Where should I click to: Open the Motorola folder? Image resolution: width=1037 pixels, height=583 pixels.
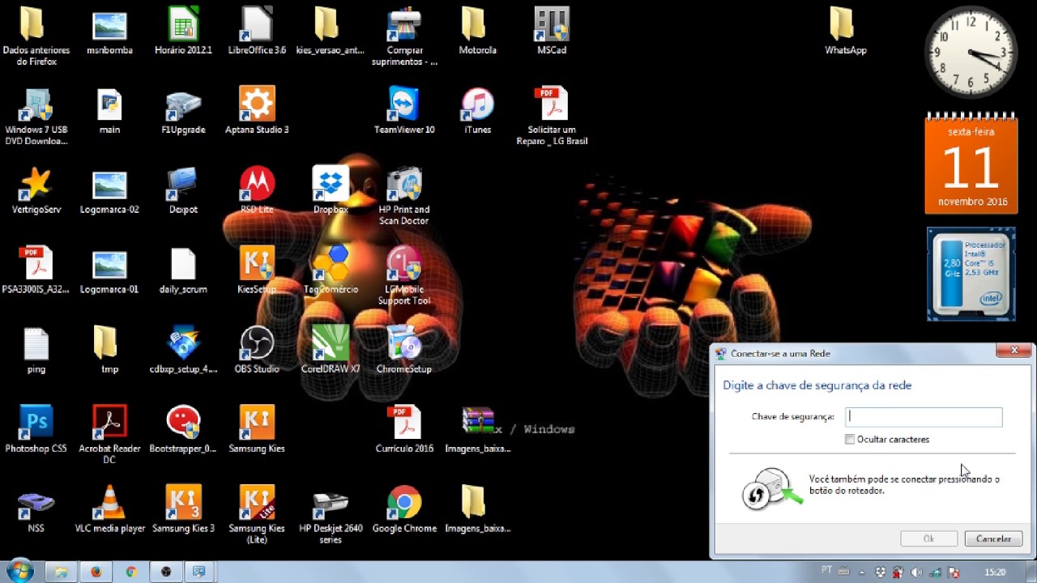click(478, 31)
